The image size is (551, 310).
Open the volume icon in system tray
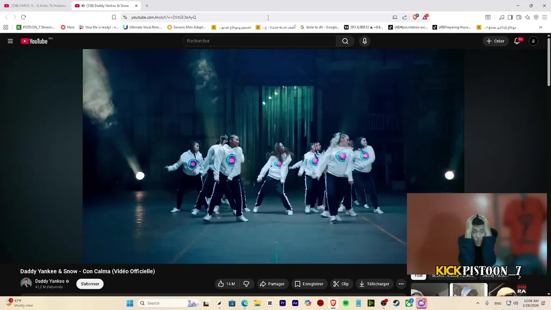click(516, 303)
